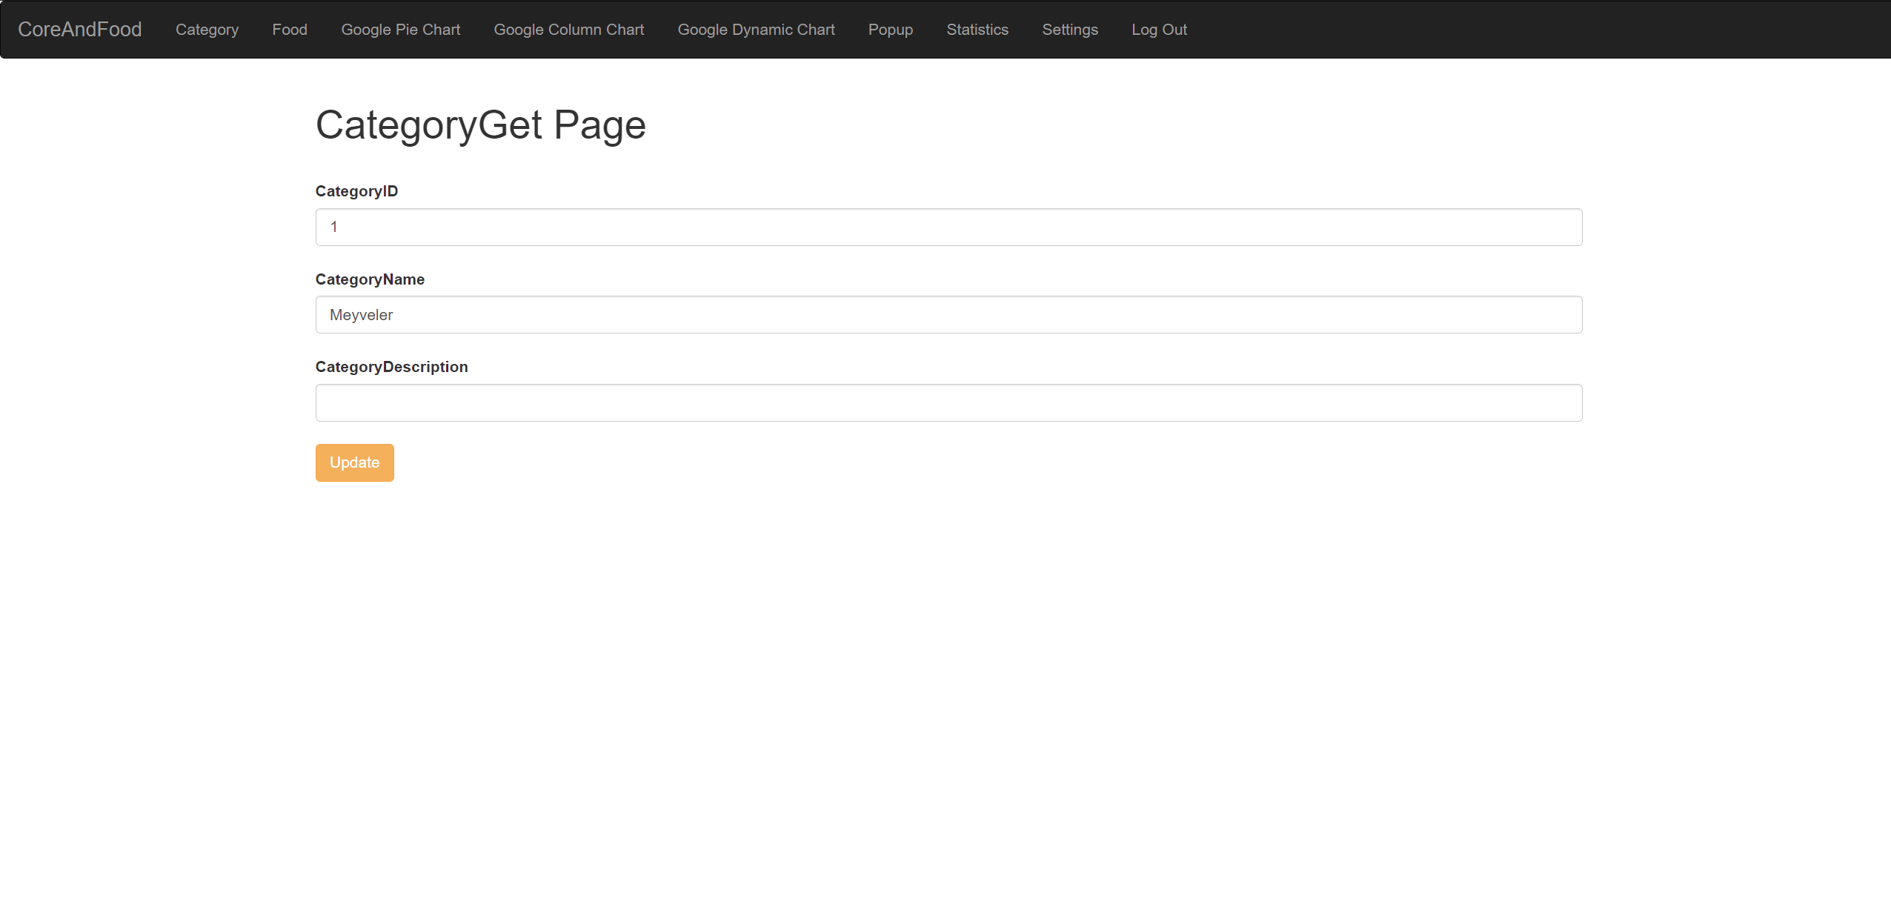1891x899 pixels.
Task: Open the Popup page
Action: 891,29
